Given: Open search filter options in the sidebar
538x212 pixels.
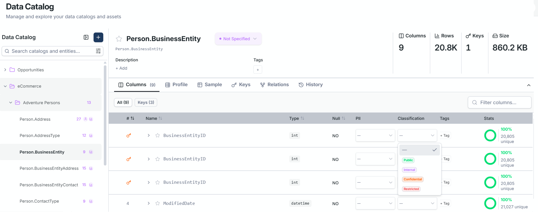Looking at the screenshot, I should tap(98, 51).
